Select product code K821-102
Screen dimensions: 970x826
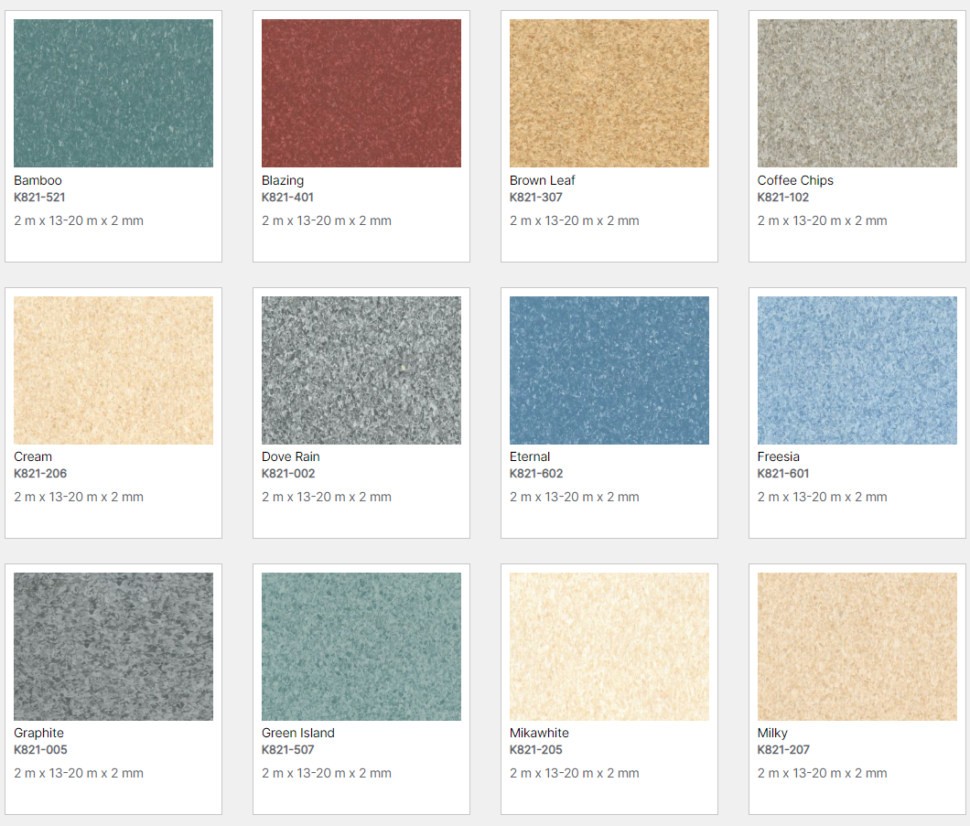[782, 198]
